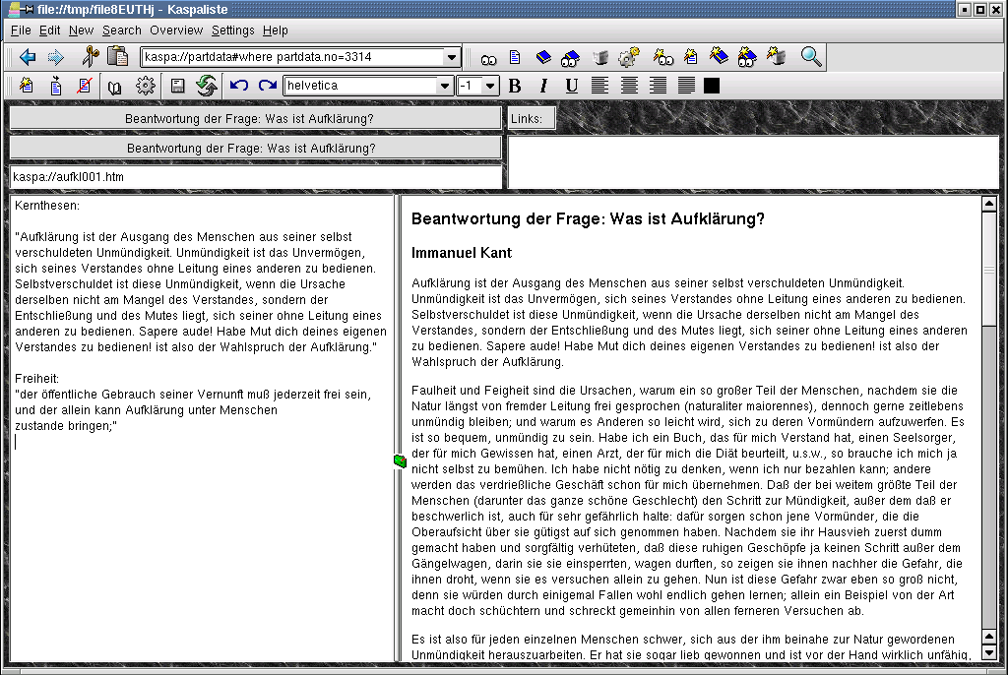This screenshot has width=1008, height=675.
Task: Open the Edit menu
Action: [49, 31]
